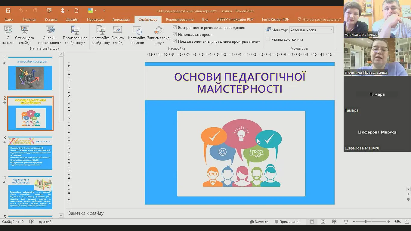Image resolution: width=411 pixels, height=231 pixels.
Task: Open 'Настройка слайд-шоу' settings
Action: [100, 35]
